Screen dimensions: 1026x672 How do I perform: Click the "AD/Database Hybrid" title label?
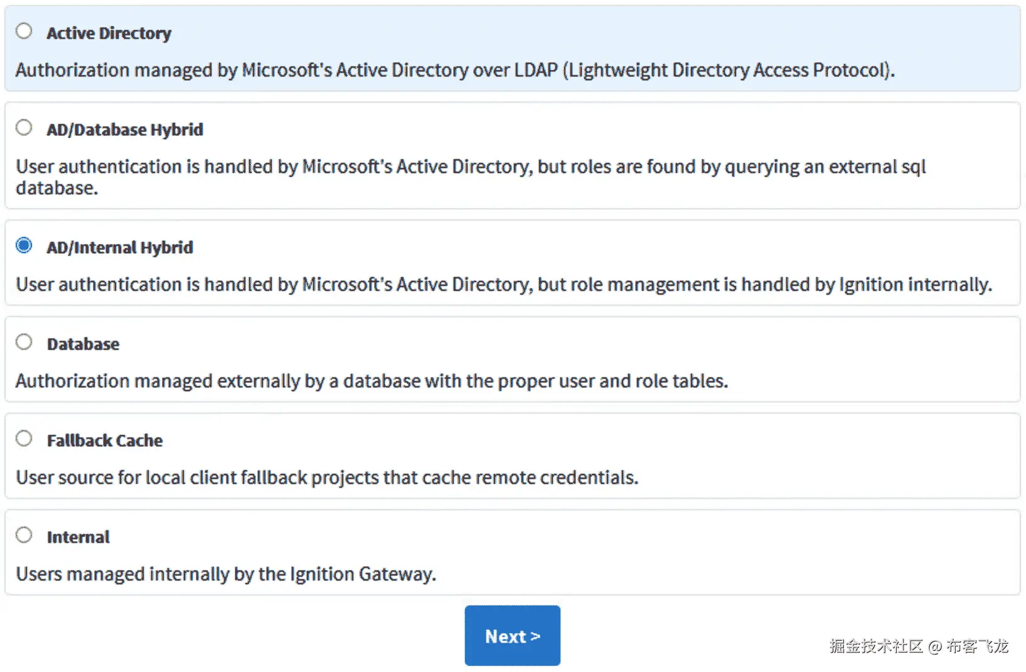click(x=125, y=130)
